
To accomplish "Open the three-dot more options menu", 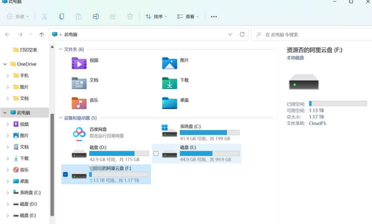I will [214, 17].
